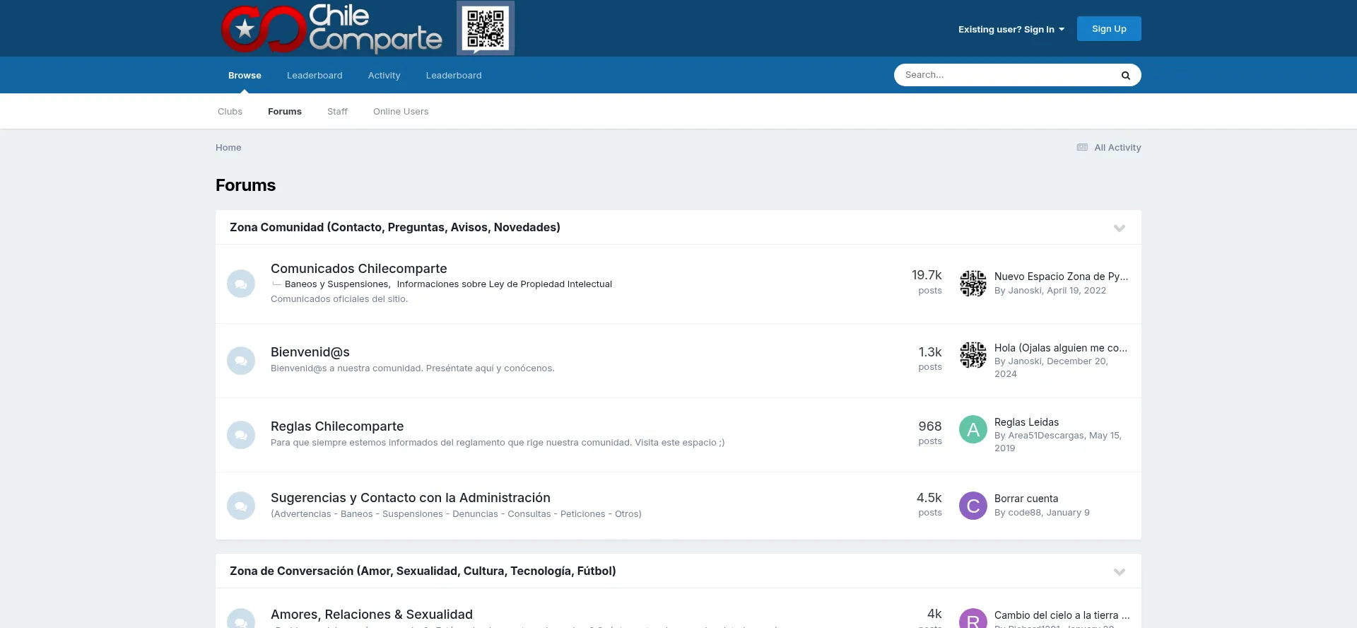
Task: Click the Zona Comunidad category title
Action: [395, 227]
